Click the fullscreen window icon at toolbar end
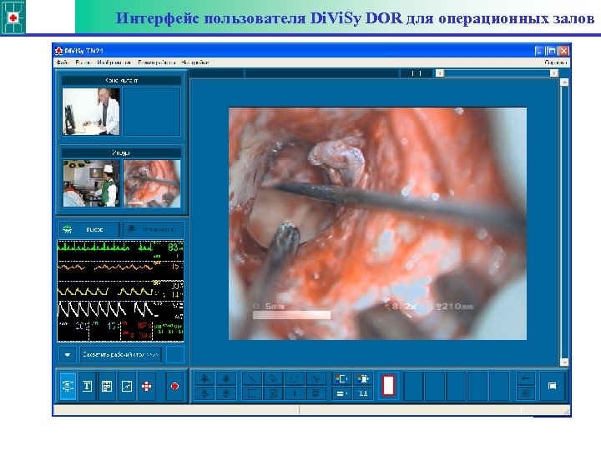This screenshot has width=601, height=450. 553,386
